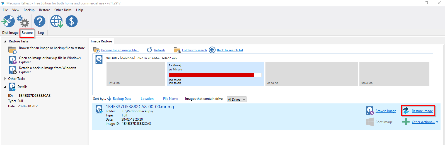
Task: Sort images by File Name
Action: click(x=170, y=99)
